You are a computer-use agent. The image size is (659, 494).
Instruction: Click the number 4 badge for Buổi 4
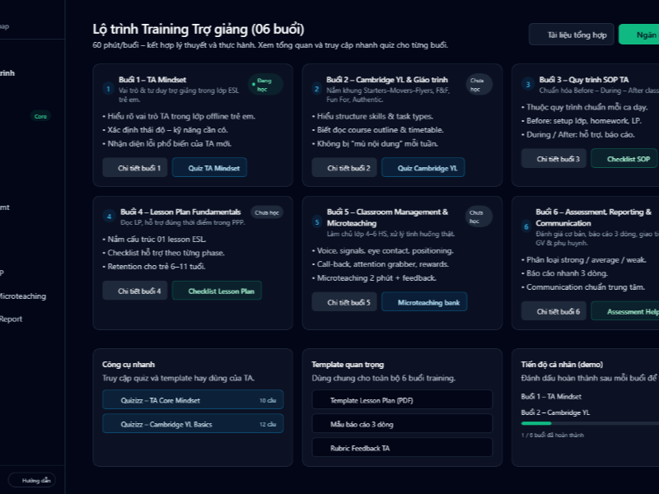(108, 217)
